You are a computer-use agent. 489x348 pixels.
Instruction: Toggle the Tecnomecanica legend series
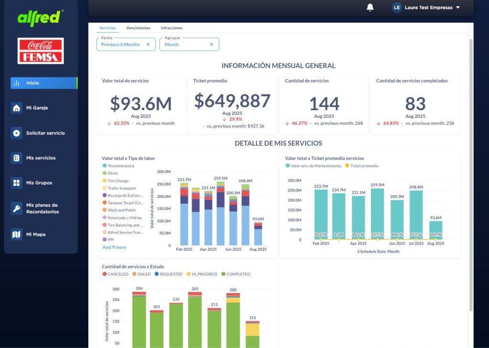coord(118,166)
